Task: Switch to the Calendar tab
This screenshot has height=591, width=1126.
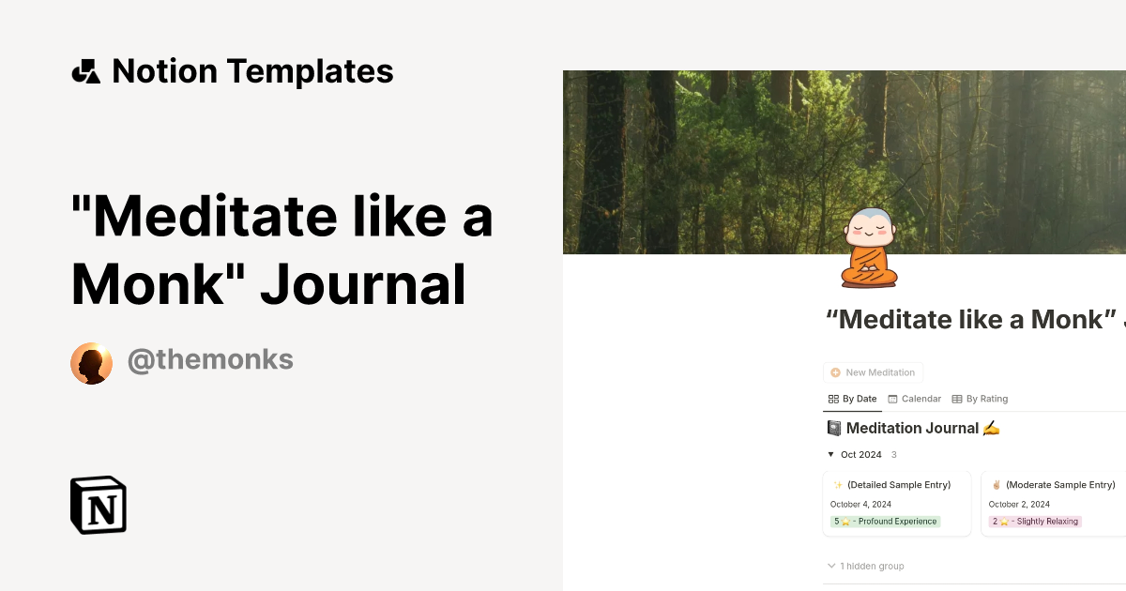Action: (914, 398)
